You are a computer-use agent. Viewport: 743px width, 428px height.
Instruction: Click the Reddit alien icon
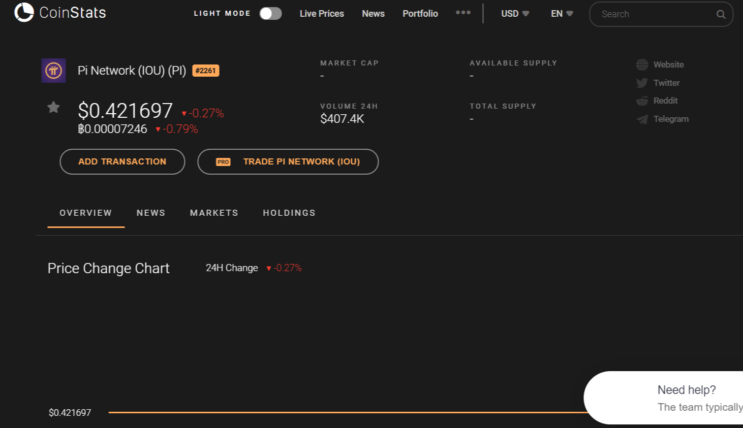click(642, 101)
